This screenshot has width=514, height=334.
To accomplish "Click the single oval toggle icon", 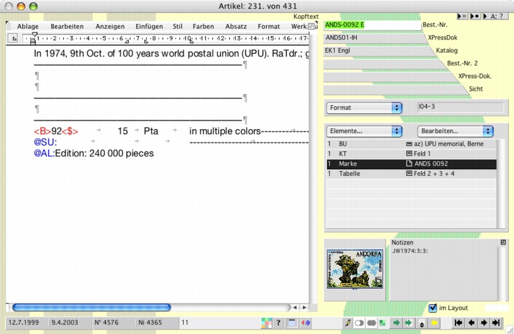I will [x=359, y=322].
